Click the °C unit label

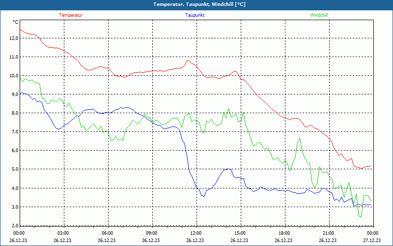[x=16, y=22]
